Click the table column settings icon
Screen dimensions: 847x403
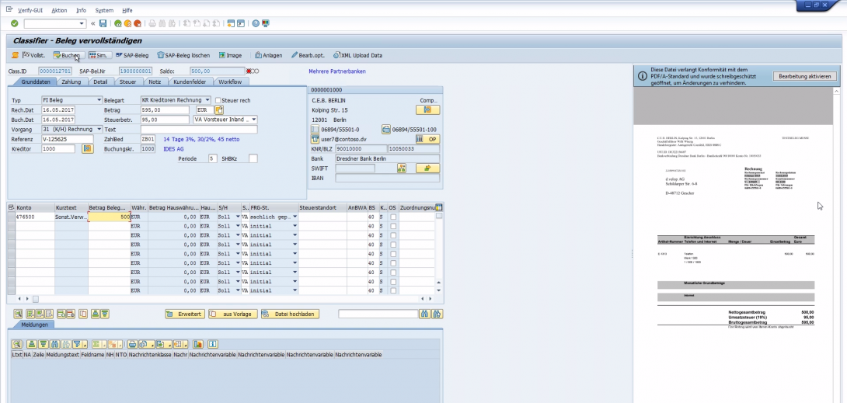click(438, 207)
